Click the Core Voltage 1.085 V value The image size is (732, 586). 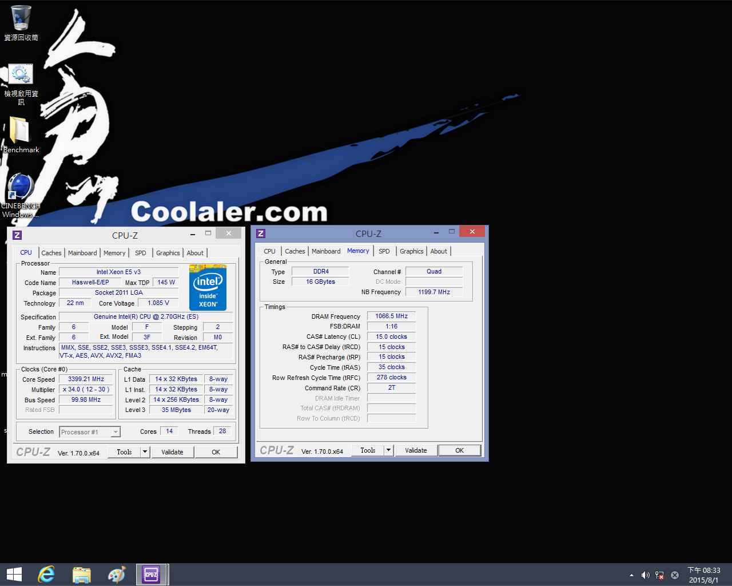pos(158,303)
